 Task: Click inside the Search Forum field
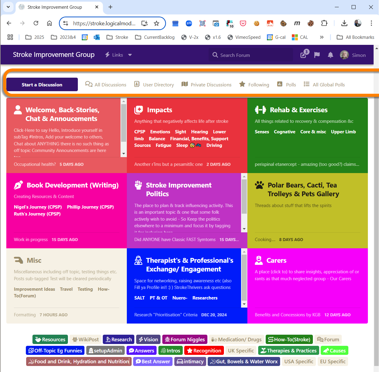click(x=250, y=55)
